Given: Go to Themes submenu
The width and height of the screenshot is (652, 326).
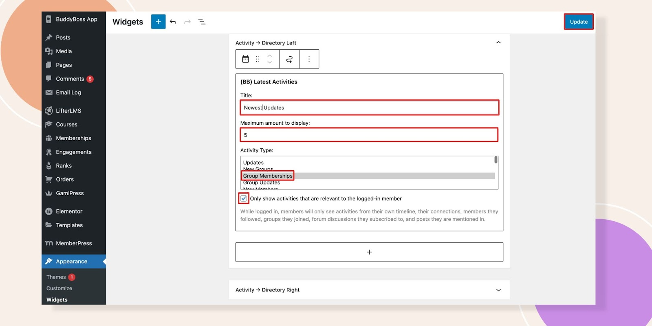Looking at the screenshot, I should click(56, 277).
